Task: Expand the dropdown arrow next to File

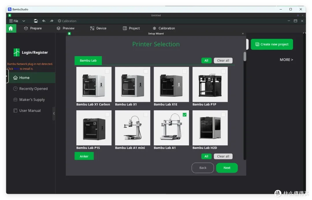Action: (x=24, y=21)
